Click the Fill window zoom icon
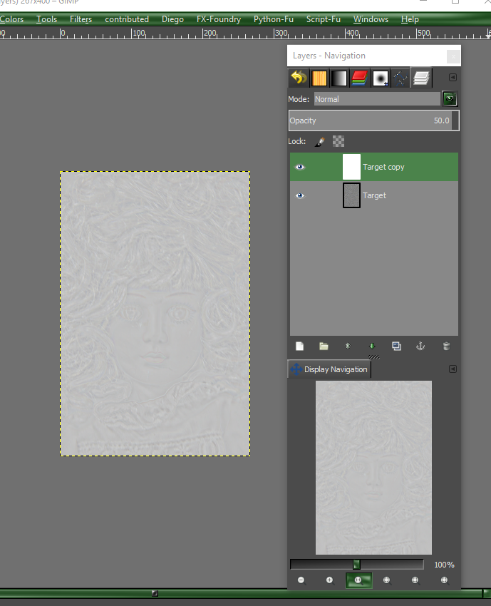491x606 pixels. click(415, 580)
